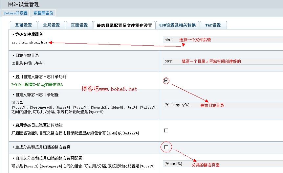Enable the 启用静态日志隐匿访问功能 checkbox
This screenshot has width=283, height=173.
coord(166,130)
